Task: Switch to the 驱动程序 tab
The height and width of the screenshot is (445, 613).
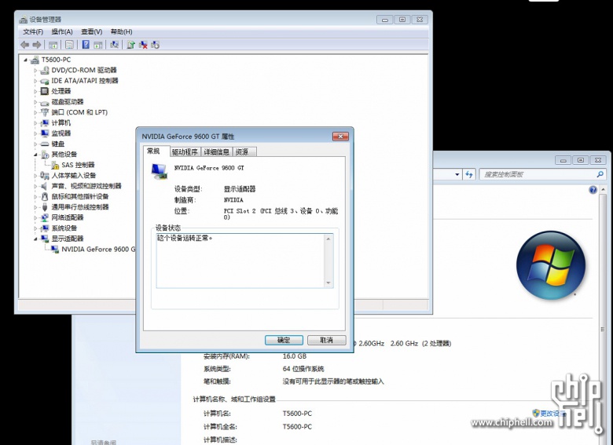Action: pyautogui.click(x=185, y=151)
